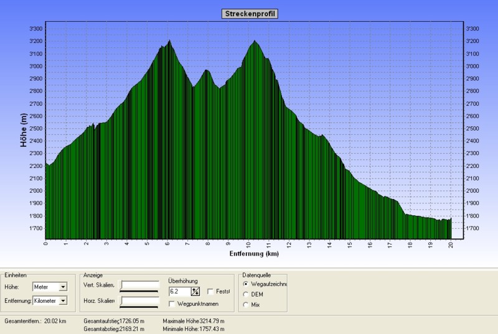Click the Vert. Skalierung slider
This screenshot has width=498, height=334.
[140, 286]
